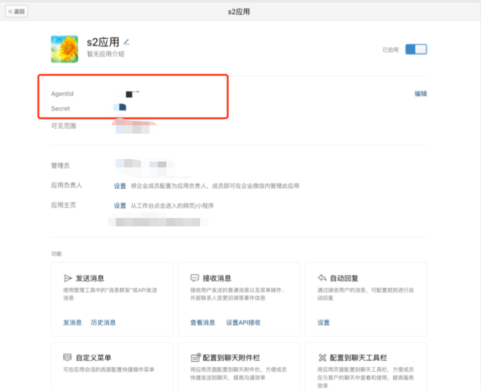Viewport: 481px width, 391px height.
Task: Click the 返回 back button
Action: click(16, 11)
